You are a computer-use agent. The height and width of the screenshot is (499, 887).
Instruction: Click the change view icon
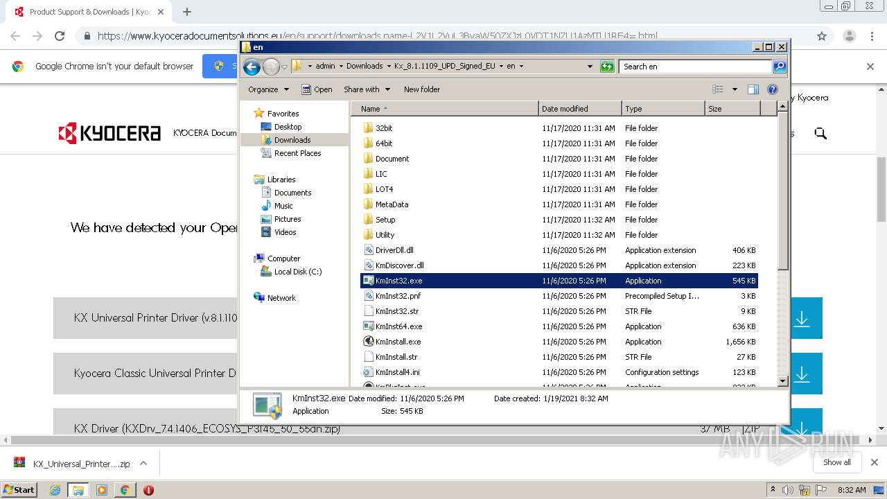pos(718,89)
